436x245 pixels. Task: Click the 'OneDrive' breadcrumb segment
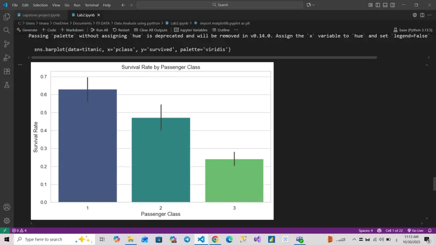click(x=61, y=23)
